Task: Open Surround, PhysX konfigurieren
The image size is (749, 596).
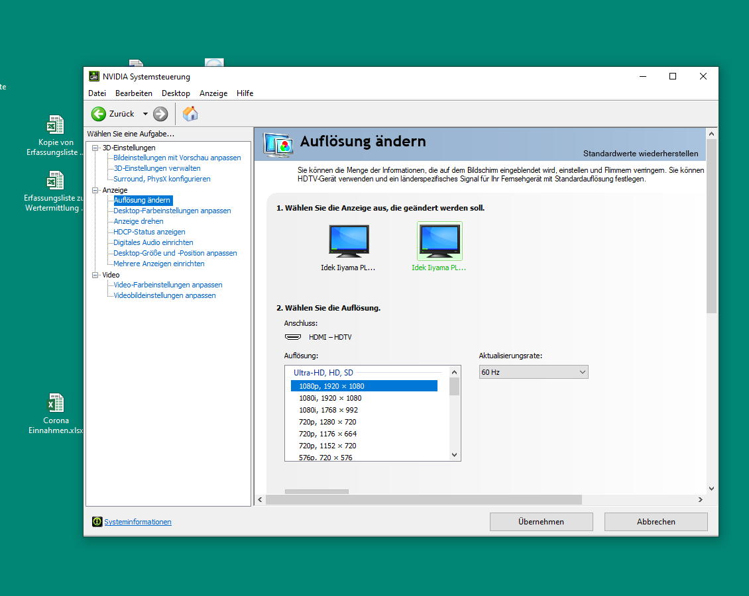Action: [162, 179]
